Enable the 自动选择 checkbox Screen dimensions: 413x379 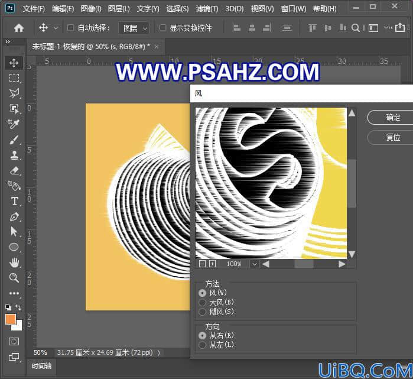(70, 28)
